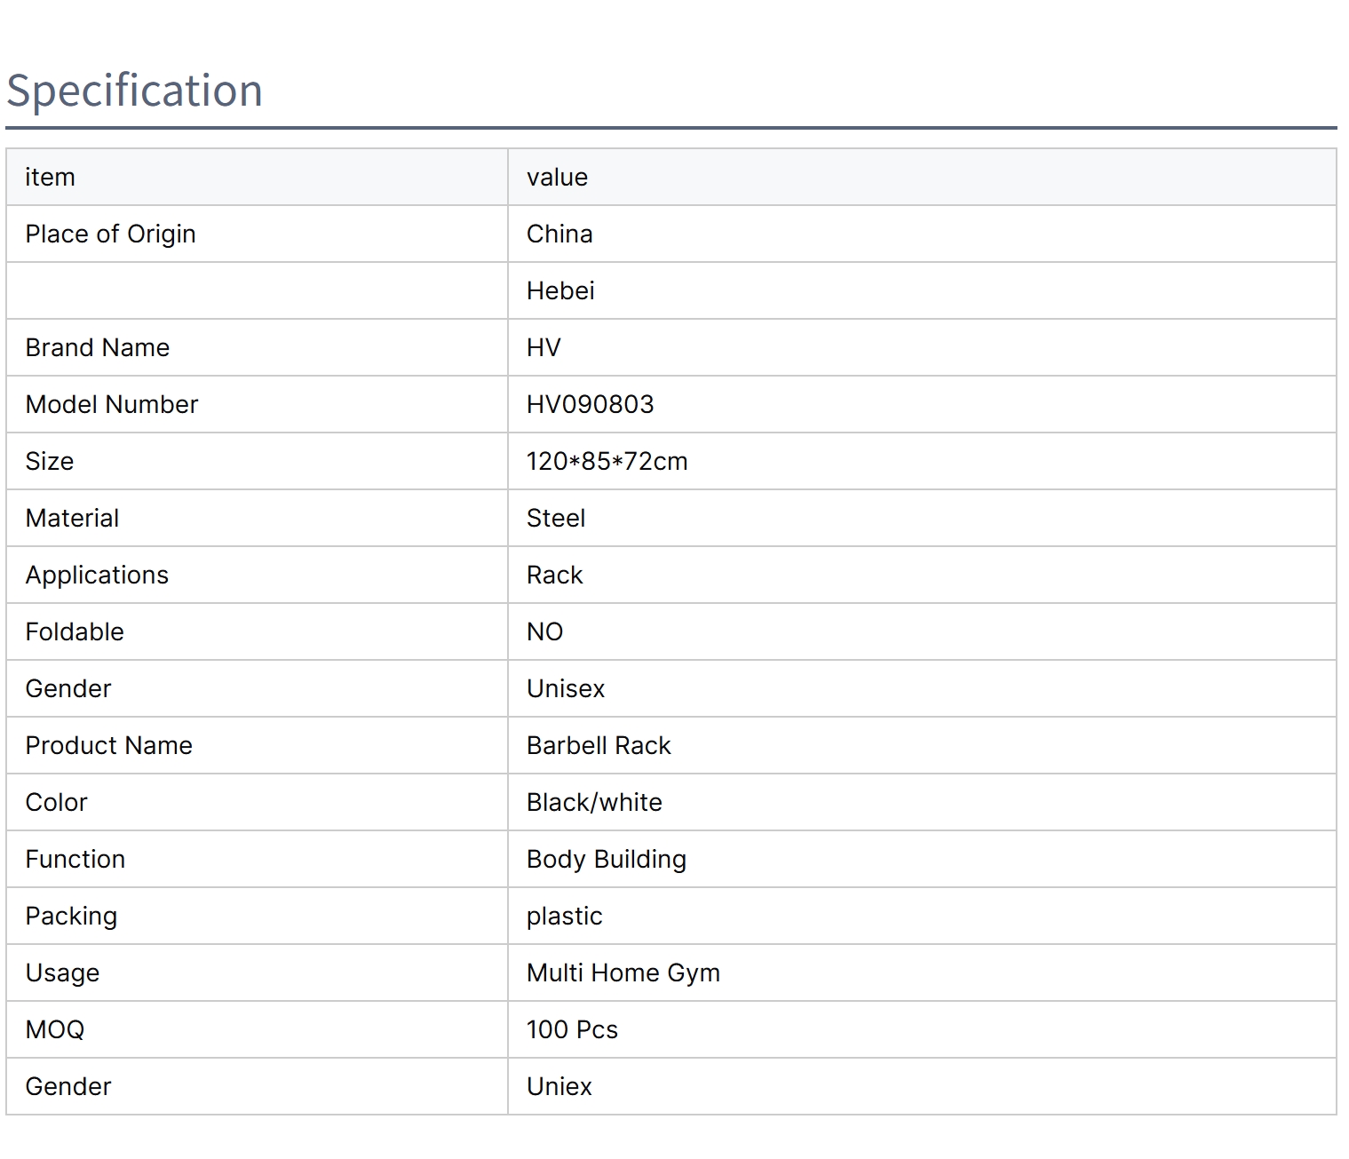Select the 'Hebei' value text
The image size is (1349, 1159).
coord(560,291)
